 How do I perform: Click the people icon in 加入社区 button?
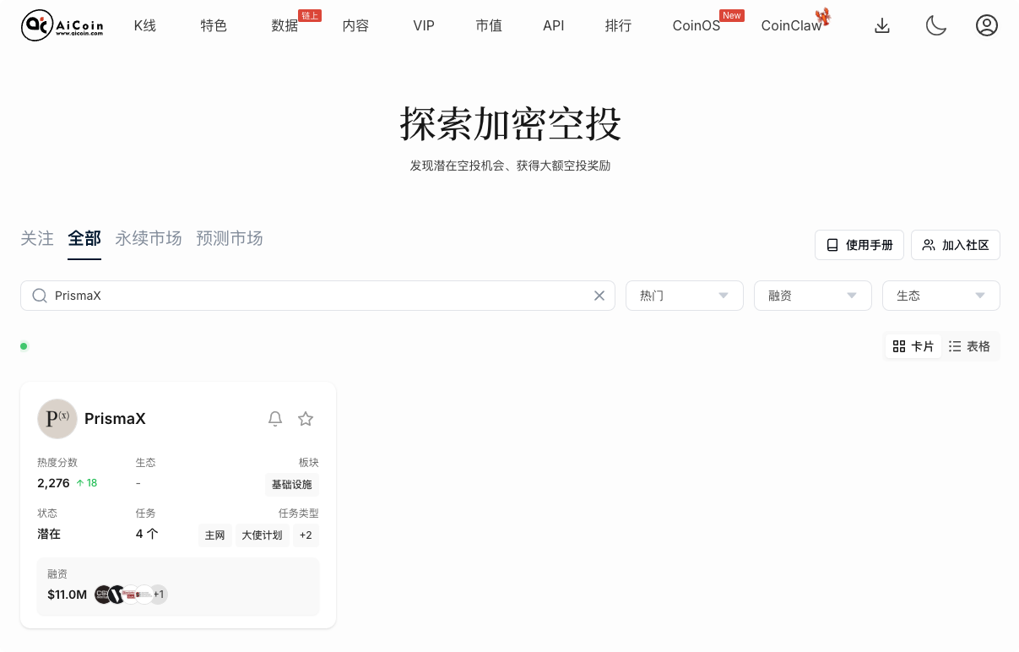[929, 245]
